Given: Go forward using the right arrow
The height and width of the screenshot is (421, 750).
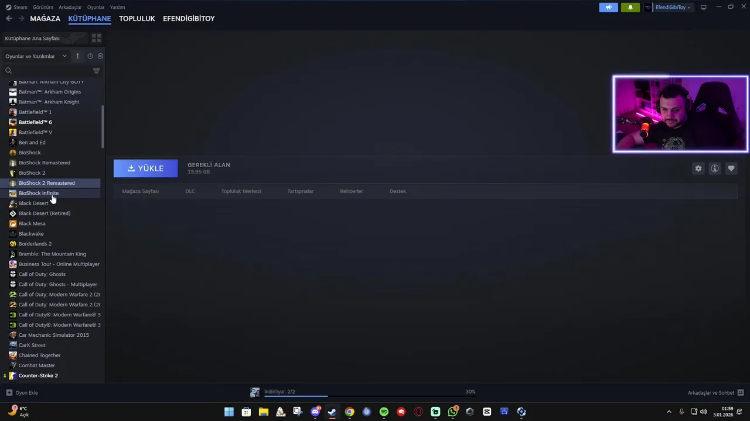Looking at the screenshot, I should click(21, 19).
